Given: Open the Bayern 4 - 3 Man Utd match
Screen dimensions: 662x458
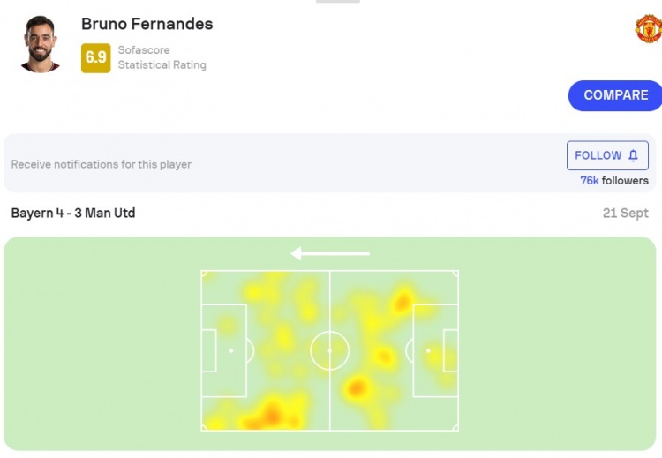Looking at the screenshot, I should (73, 213).
